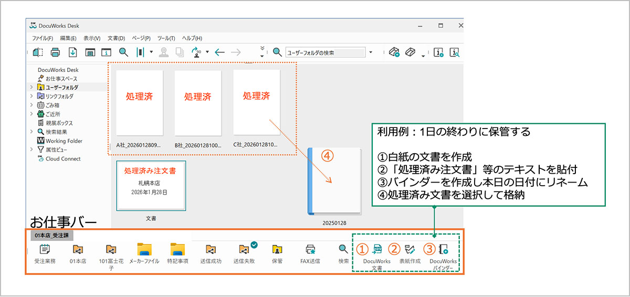Viewport: 630px width, 297px height.
Task: Click the import download-arrow toolbar icon
Action: [x=73, y=52]
